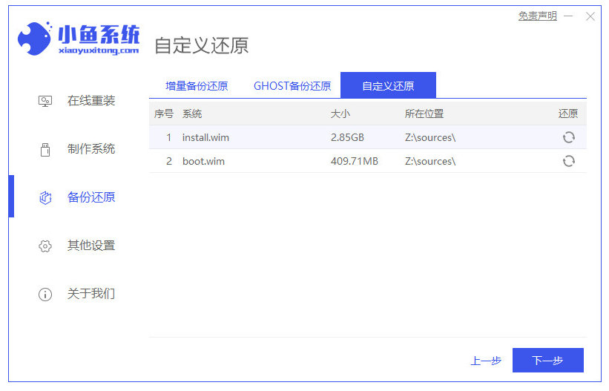Select the boot.wim row name

click(202, 161)
